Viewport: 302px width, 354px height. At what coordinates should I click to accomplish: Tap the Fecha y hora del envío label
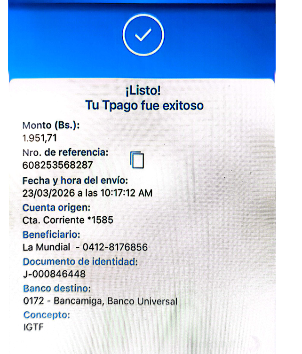click(75, 181)
